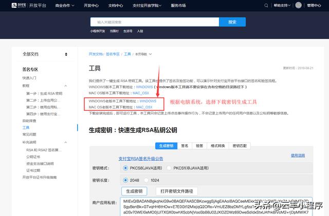Open RSA 和 RSA2 签名算 sidebar item
The image size is (329, 216).
tap(44, 150)
